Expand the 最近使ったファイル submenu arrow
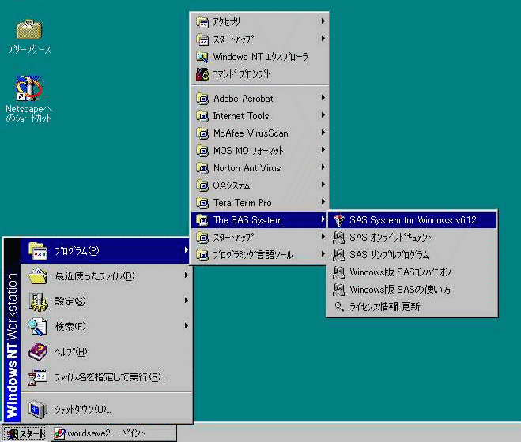Image resolution: width=521 pixels, height=442 pixels. (187, 275)
